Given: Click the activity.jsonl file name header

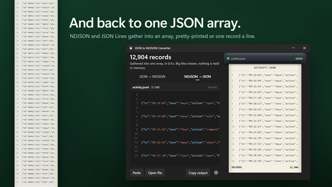Looking at the screenshot, I should pos(141,87).
